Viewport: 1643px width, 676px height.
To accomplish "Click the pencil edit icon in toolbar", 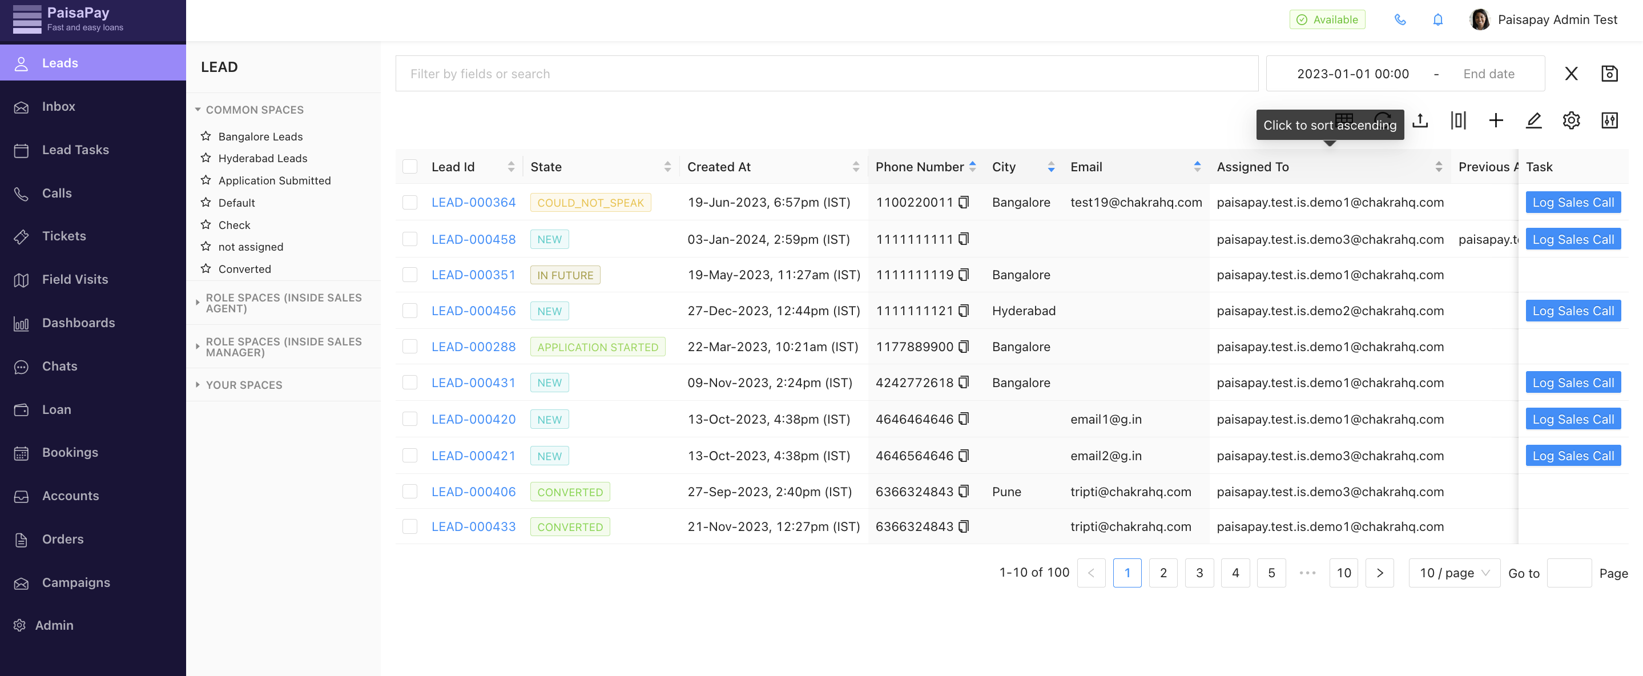I will click(x=1533, y=120).
